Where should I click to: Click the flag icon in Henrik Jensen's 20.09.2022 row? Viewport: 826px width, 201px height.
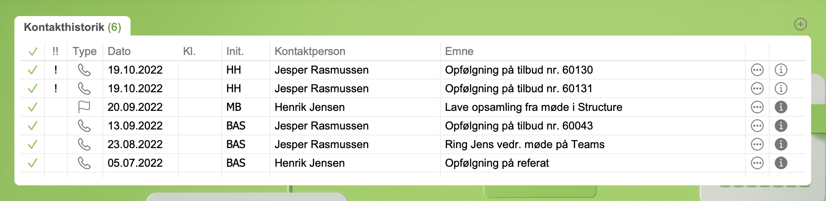pos(84,107)
